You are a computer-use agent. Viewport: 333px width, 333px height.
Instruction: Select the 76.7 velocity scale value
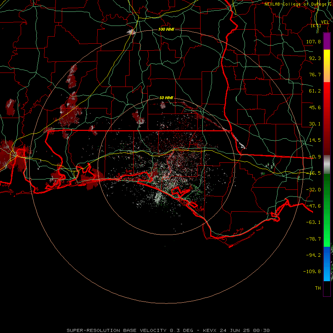tap(315, 74)
